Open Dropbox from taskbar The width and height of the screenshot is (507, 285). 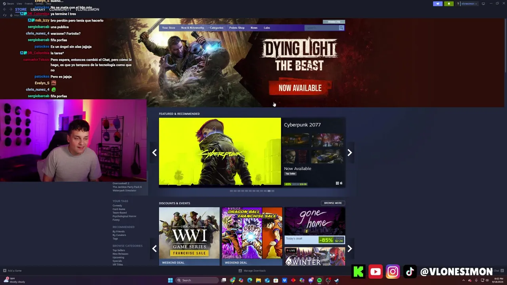pyautogui.click(x=285, y=280)
